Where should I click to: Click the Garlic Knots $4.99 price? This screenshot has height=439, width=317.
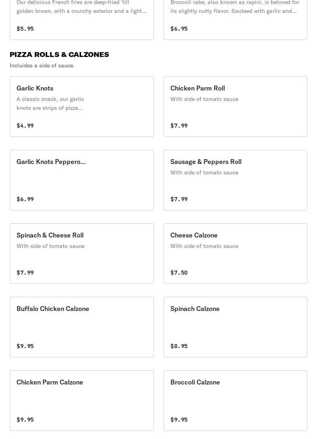pos(25,126)
